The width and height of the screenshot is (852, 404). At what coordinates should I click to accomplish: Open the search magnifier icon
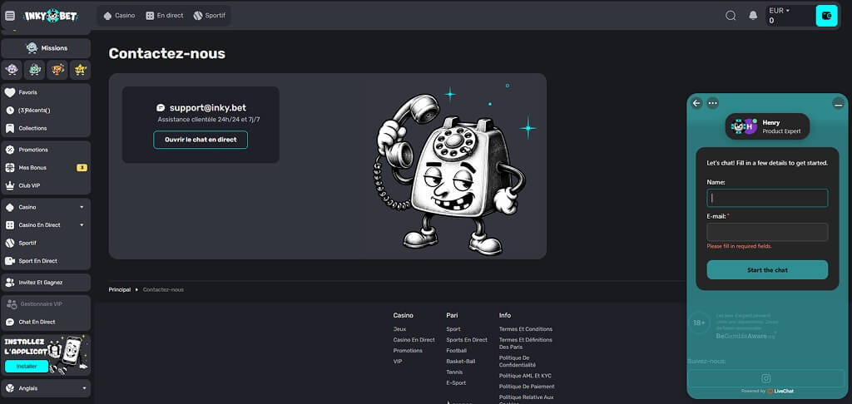tap(731, 16)
